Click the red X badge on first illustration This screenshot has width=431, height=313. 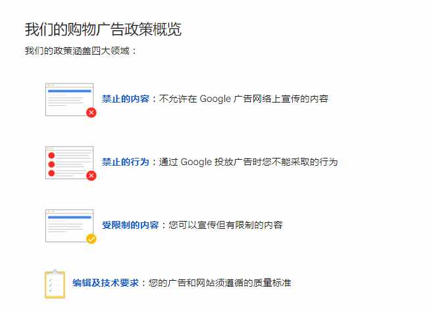91,112
